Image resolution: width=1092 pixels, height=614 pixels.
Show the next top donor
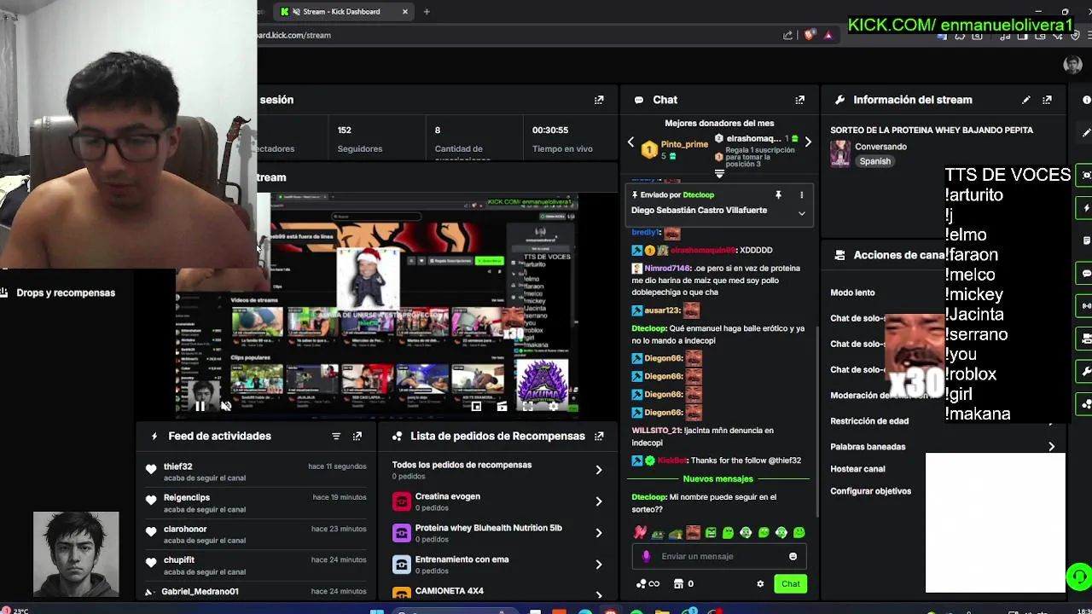click(808, 142)
